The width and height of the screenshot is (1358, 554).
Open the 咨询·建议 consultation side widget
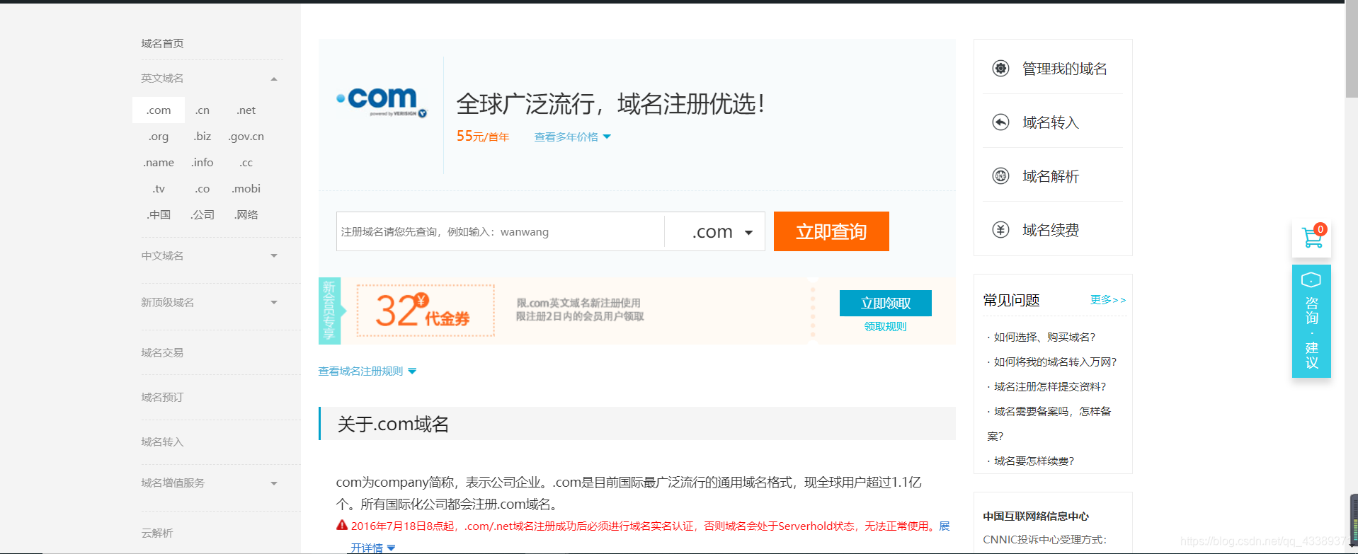pyautogui.click(x=1311, y=321)
